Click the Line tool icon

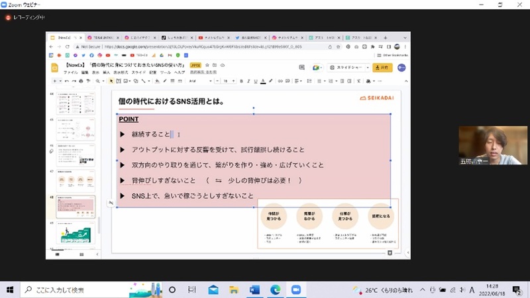144,81
